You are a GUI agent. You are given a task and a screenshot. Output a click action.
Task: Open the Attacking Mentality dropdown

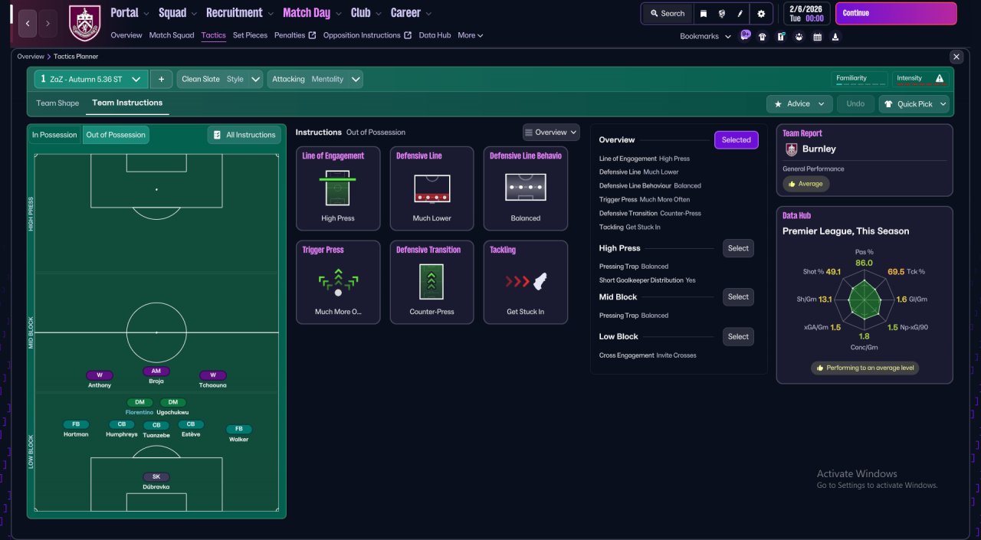[315, 79]
